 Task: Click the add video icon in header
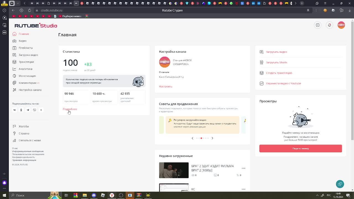[x=318, y=25]
